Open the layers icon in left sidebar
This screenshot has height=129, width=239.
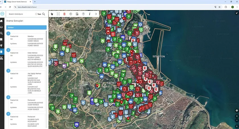click(x=1, y=27)
